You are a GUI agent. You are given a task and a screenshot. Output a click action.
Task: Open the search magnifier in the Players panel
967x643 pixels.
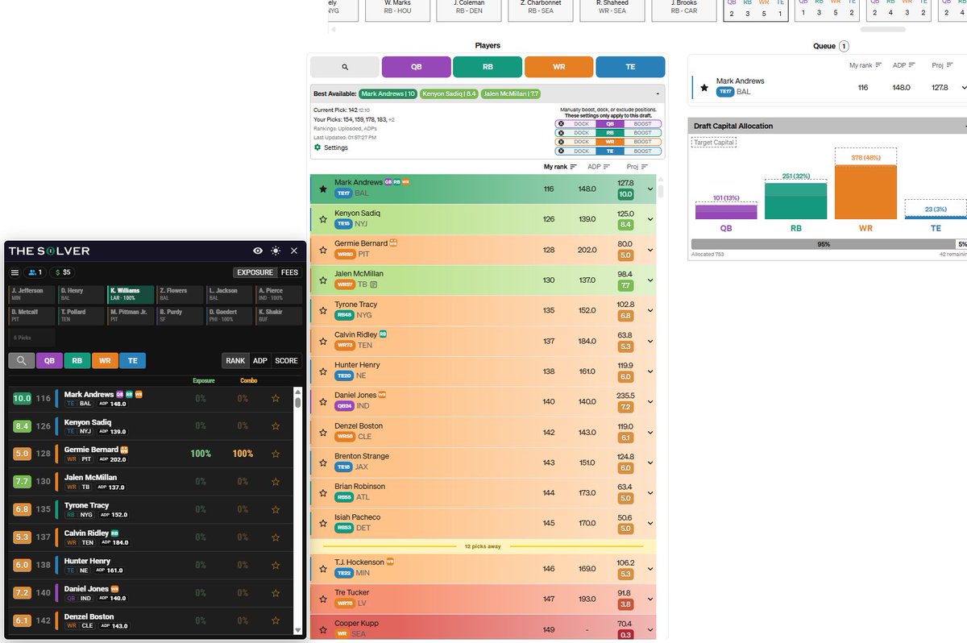point(345,68)
